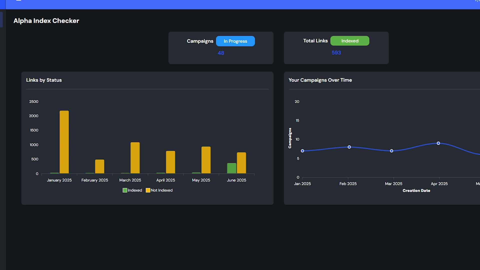
Task: Click Your Campaigns Over Time heading
Action: pyautogui.click(x=320, y=80)
